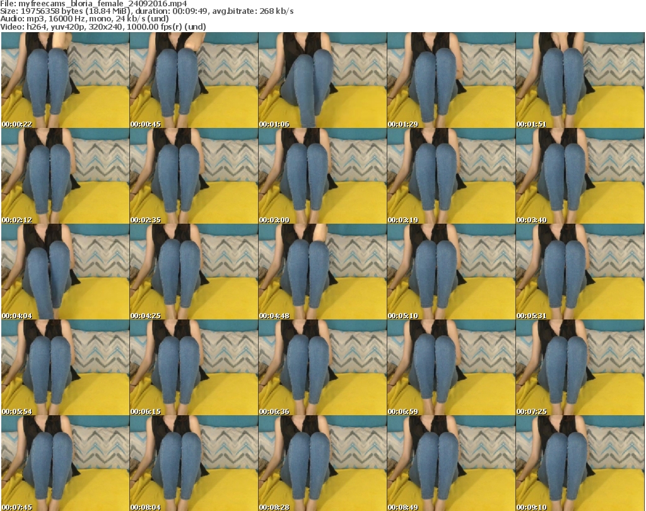Pick the frame stamped 00:02:12

click(x=65, y=176)
